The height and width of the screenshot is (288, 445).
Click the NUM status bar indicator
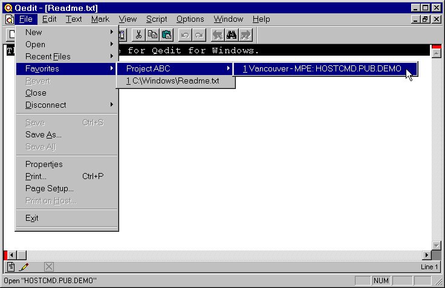tap(381, 281)
